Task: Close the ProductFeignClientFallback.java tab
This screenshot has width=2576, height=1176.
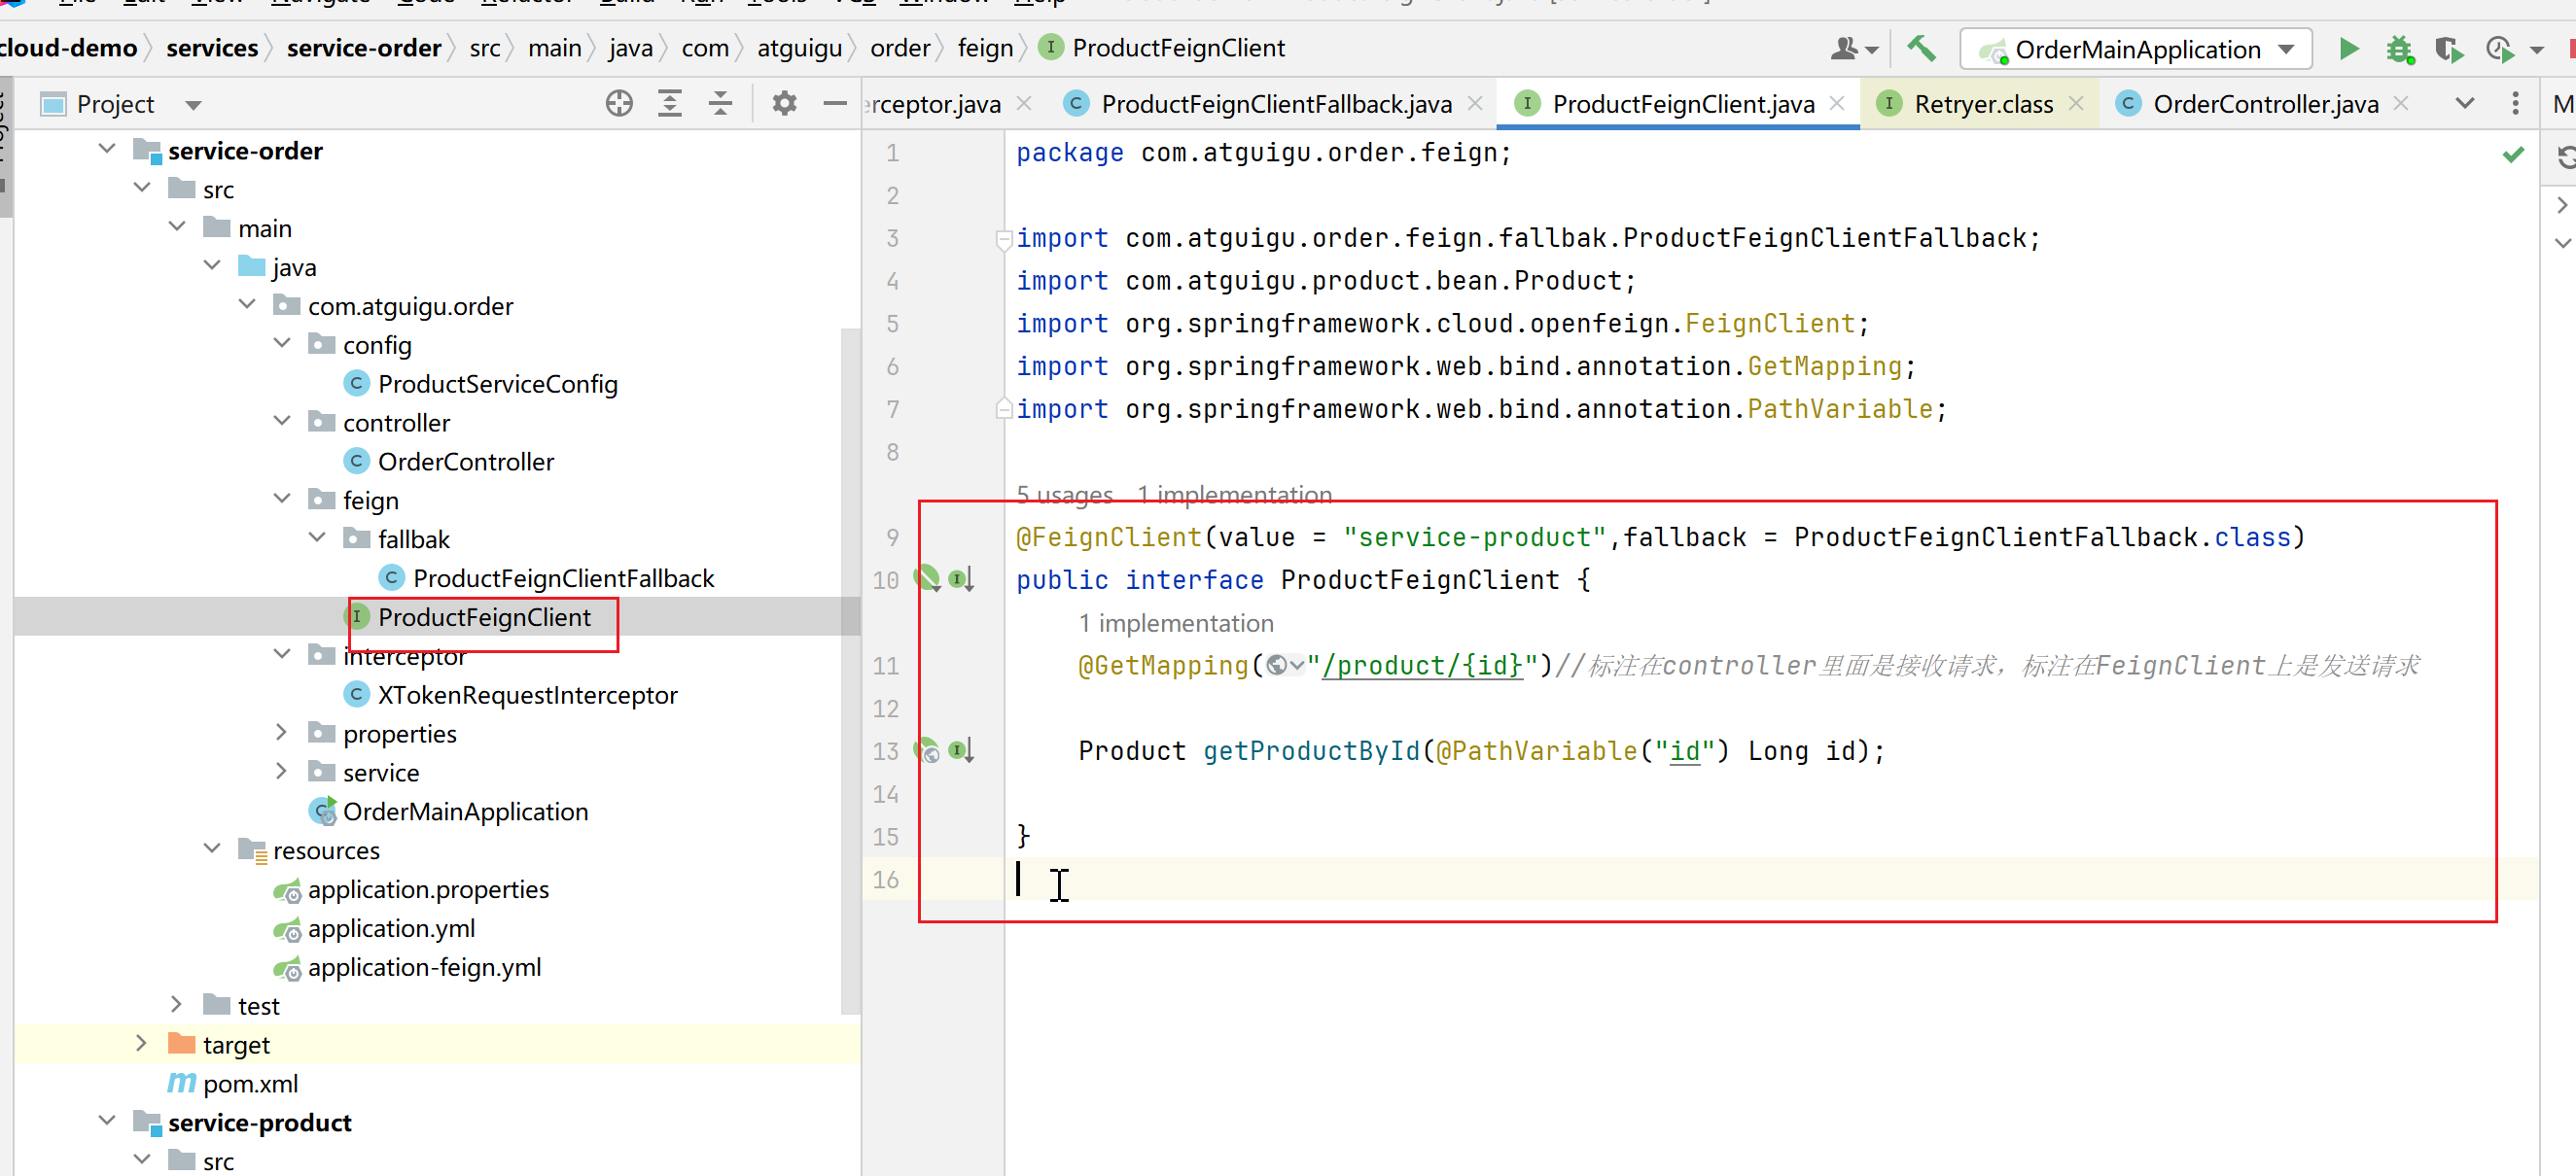Action: 1475,103
